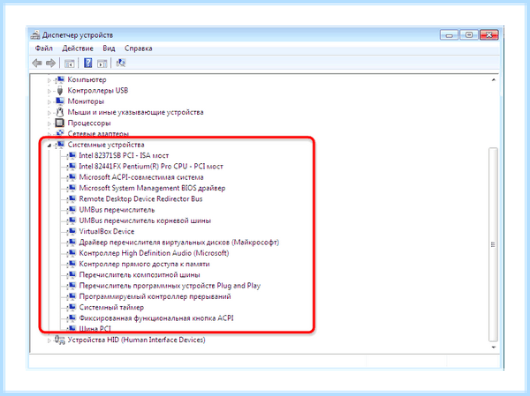Click the icon beside Системный таймер
530x396 pixels.
(x=72, y=307)
